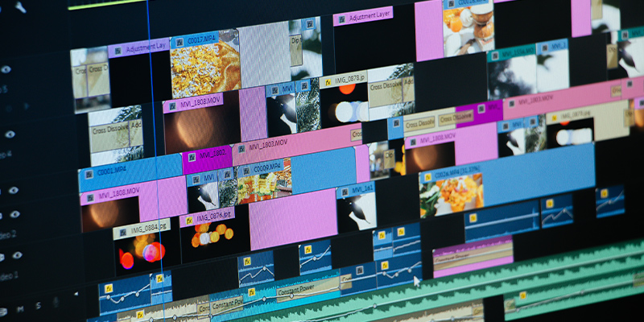Click the fx badge on the magenta MVI_1802 clip
The height and width of the screenshot is (322, 644).
point(192,157)
